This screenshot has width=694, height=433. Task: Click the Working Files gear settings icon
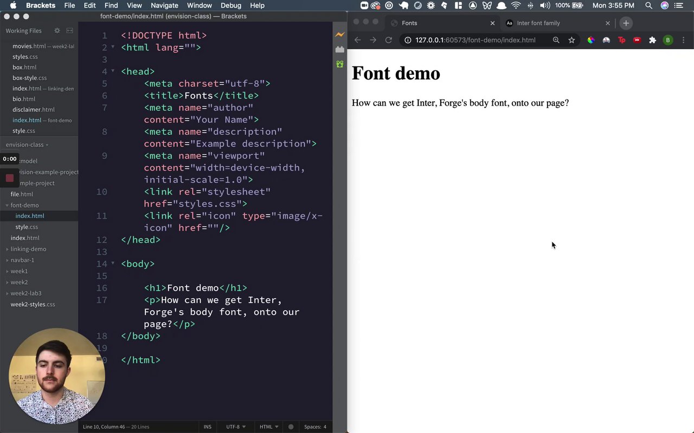tap(57, 31)
